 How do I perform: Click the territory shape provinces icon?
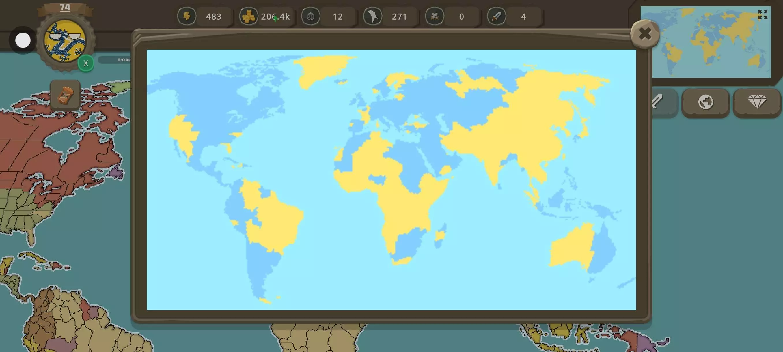pyautogui.click(x=373, y=16)
